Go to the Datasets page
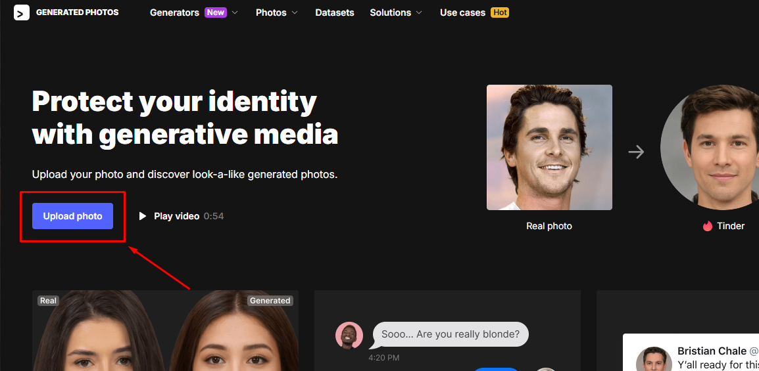 tap(335, 12)
